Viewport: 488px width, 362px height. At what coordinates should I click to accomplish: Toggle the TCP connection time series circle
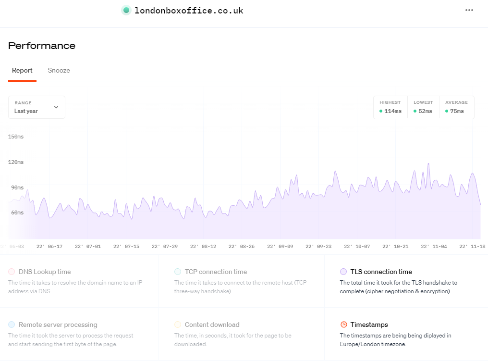tap(178, 272)
